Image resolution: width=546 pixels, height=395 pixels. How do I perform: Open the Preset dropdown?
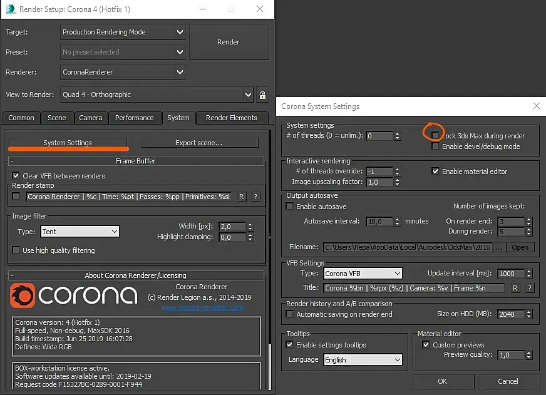[x=123, y=52]
